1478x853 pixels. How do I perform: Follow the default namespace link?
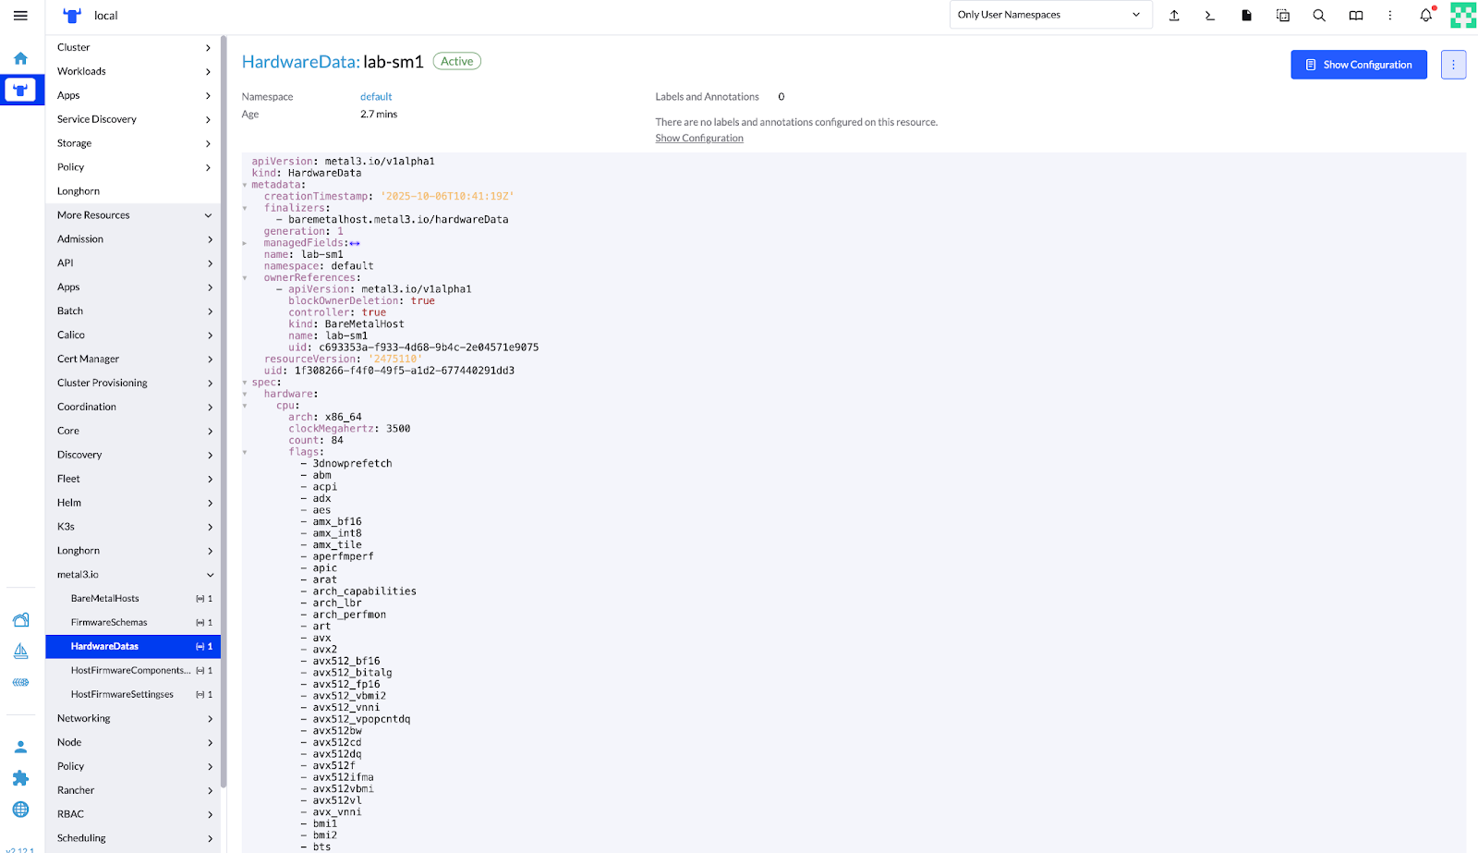[376, 97]
